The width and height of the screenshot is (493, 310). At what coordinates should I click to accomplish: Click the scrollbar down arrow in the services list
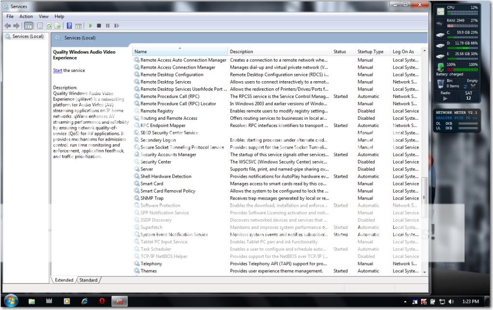(425, 272)
